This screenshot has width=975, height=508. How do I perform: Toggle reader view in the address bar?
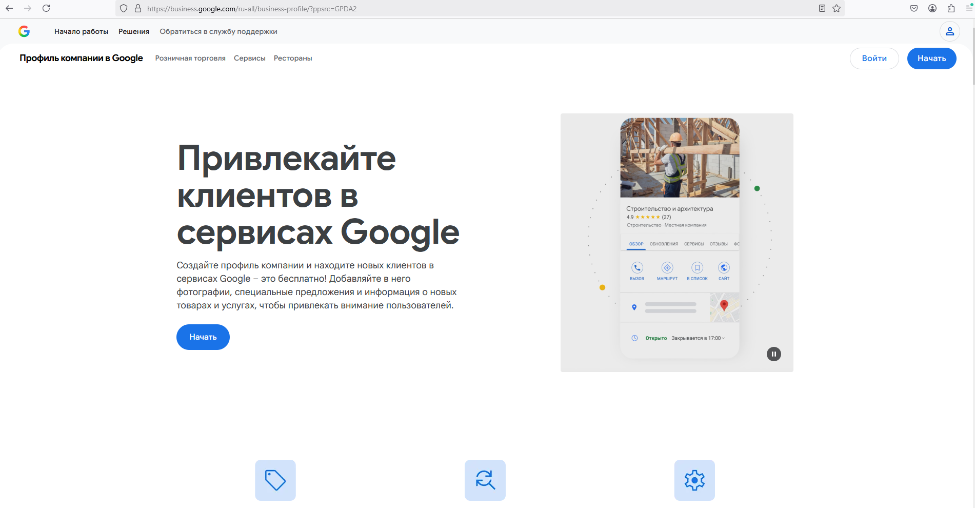822,8
